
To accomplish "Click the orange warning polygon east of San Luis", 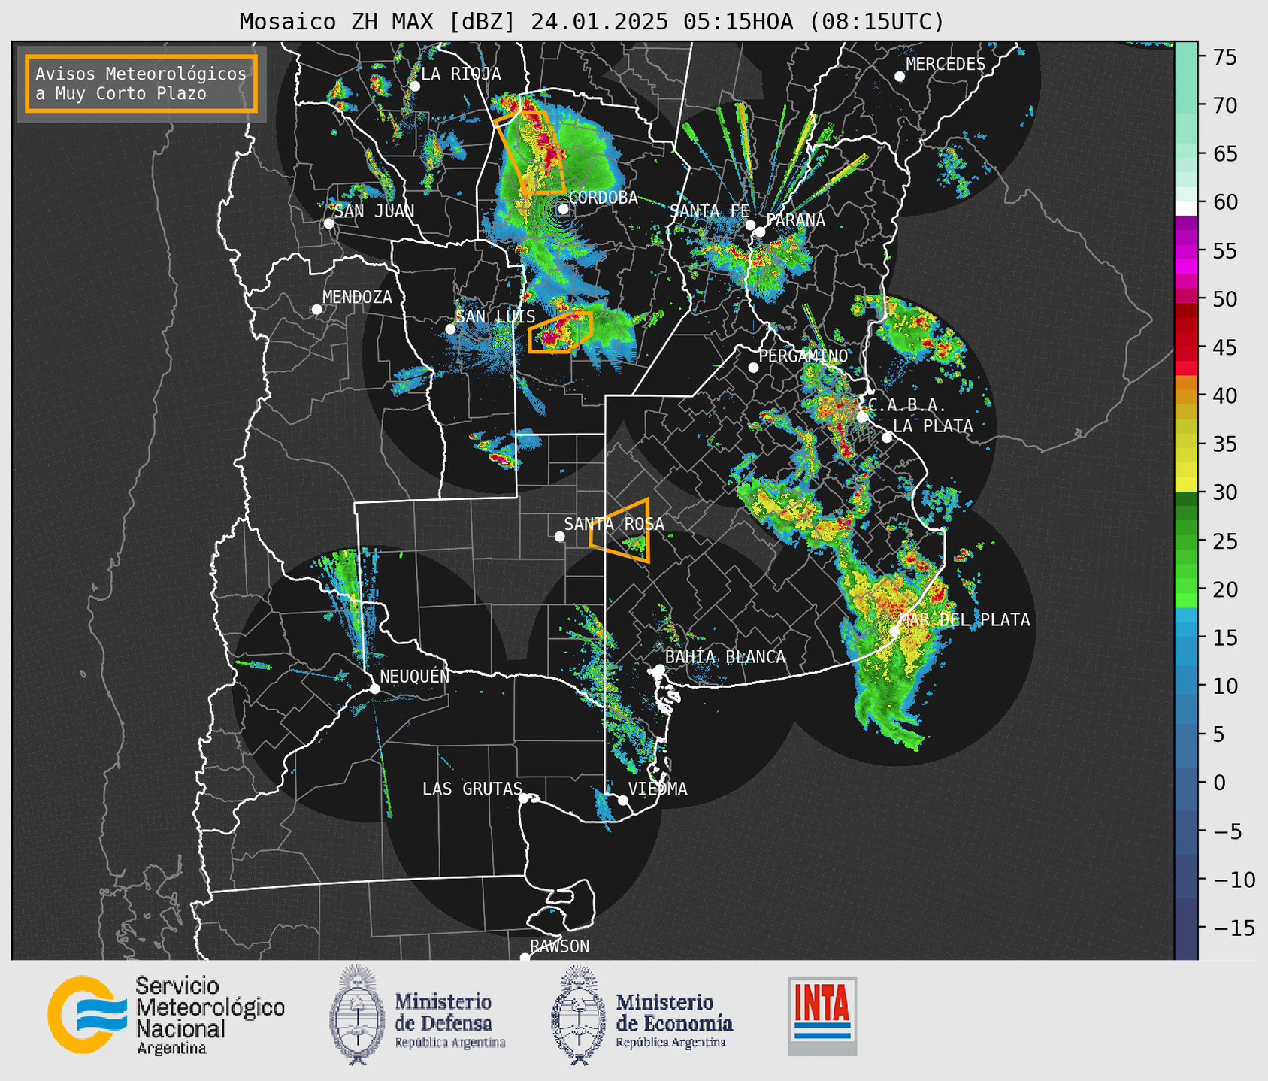I will coord(560,332).
